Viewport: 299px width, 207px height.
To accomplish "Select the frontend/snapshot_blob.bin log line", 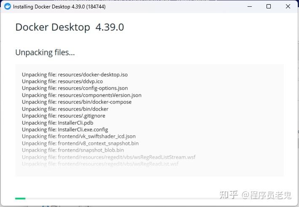I will click(73, 150).
